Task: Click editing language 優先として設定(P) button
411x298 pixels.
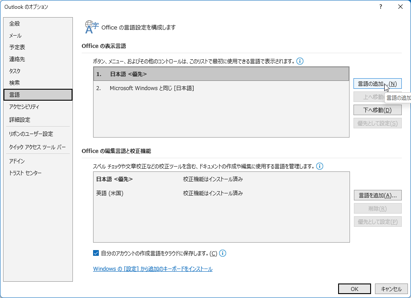Action: point(378,222)
